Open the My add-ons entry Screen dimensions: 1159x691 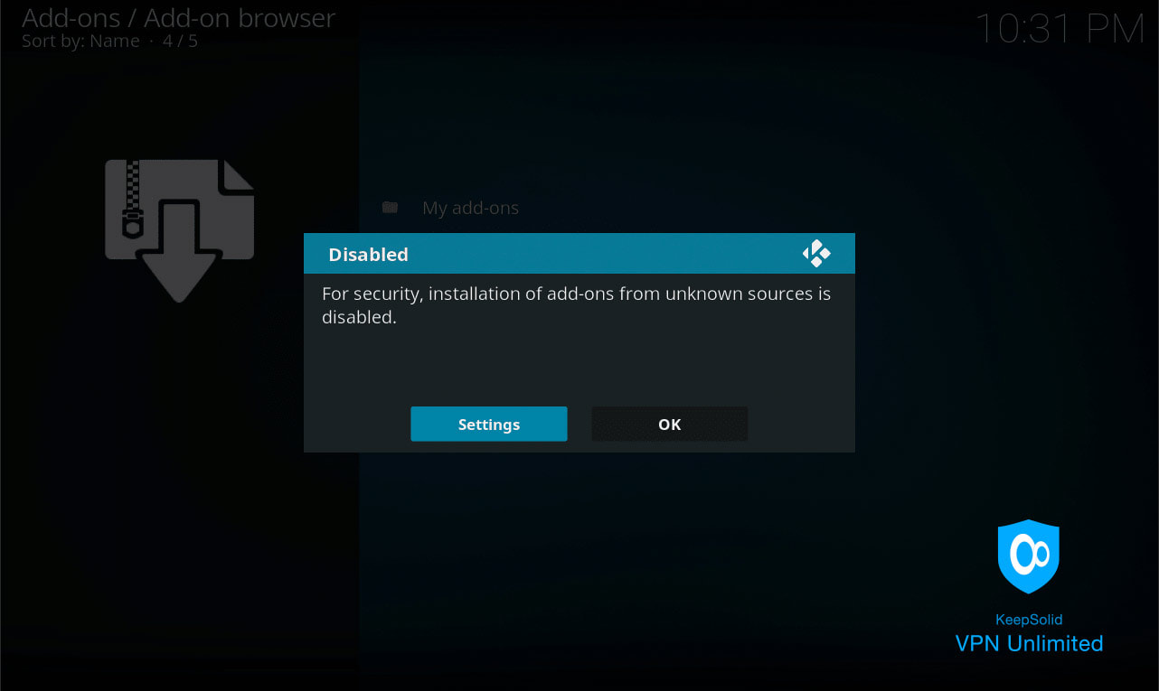click(470, 208)
